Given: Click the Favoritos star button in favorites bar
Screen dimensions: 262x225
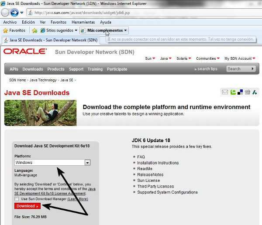Looking at the screenshot, I should [x=14, y=31].
